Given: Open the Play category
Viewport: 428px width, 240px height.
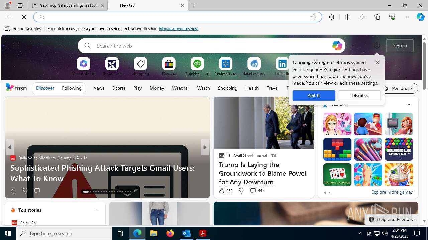Looking at the screenshot, I should click(x=137, y=88).
